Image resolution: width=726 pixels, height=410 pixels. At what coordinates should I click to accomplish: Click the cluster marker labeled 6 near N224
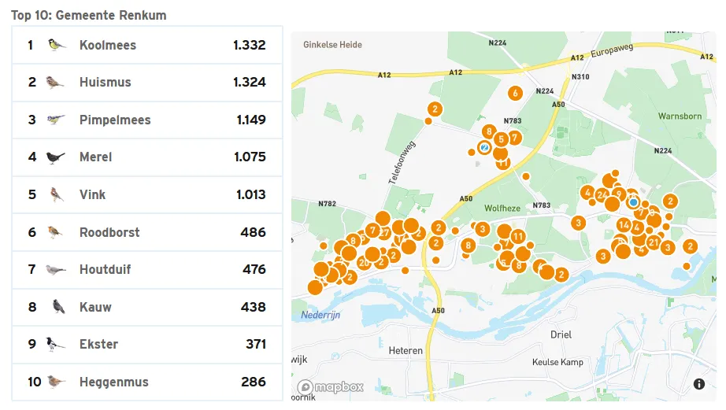pyautogui.click(x=515, y=93)
